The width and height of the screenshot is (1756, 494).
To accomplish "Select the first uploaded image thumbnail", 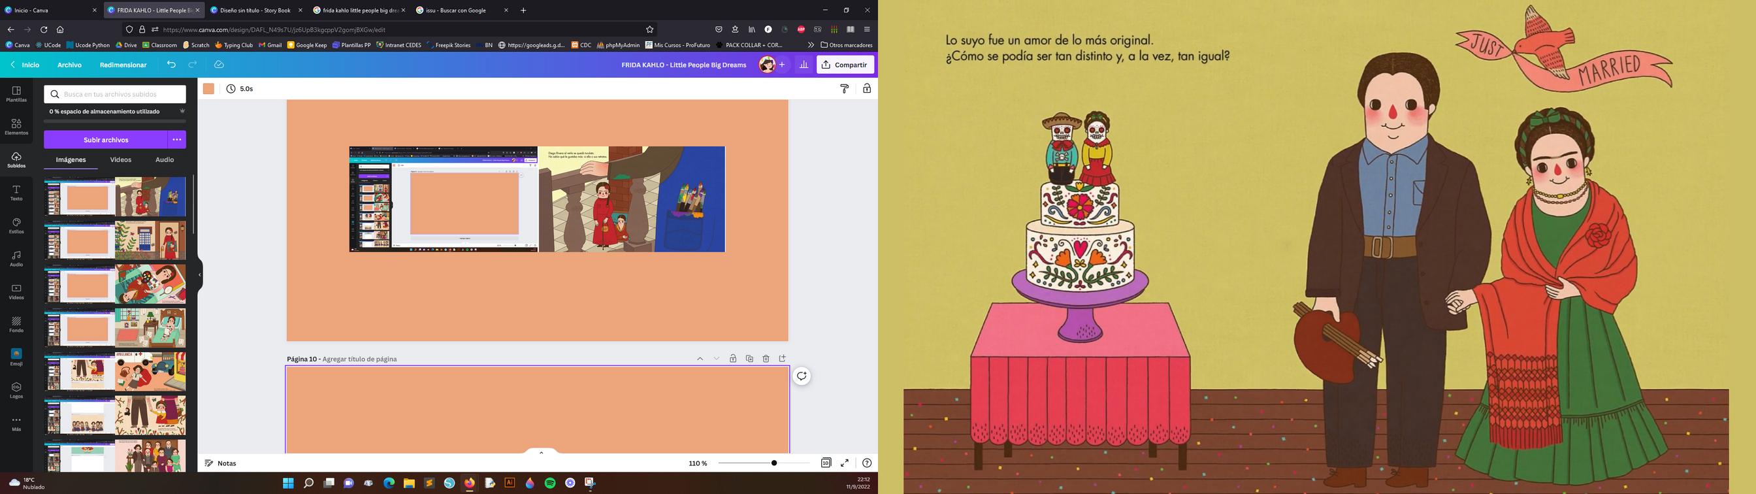I will pos(115,197).
